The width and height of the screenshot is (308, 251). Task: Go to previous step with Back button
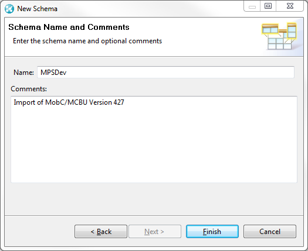[101, 232]
